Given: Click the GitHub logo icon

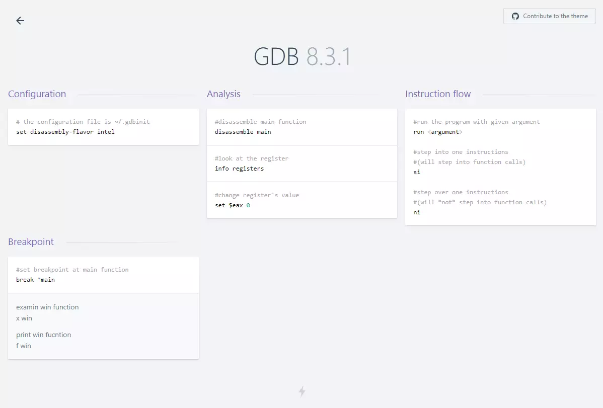Looking at the screenshot, I should click(515, 16).
